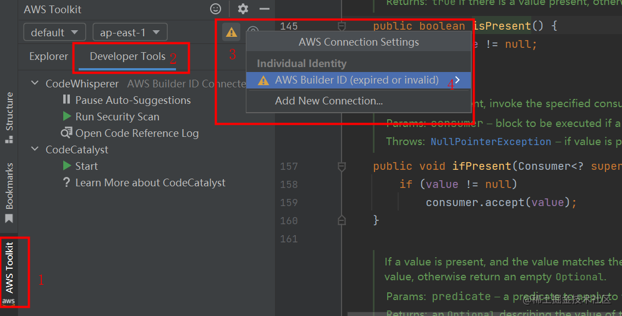Click the pause icon for Auto-Suggestions
The image size is (622, 316).
(66, 99)
